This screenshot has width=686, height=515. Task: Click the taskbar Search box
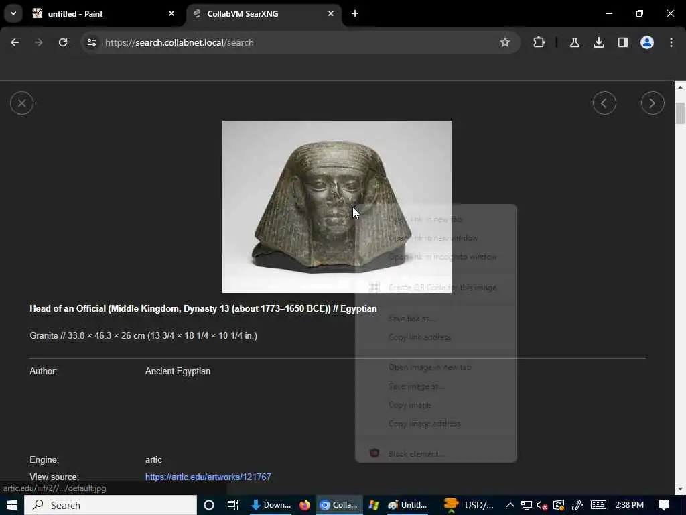(111, 505)
